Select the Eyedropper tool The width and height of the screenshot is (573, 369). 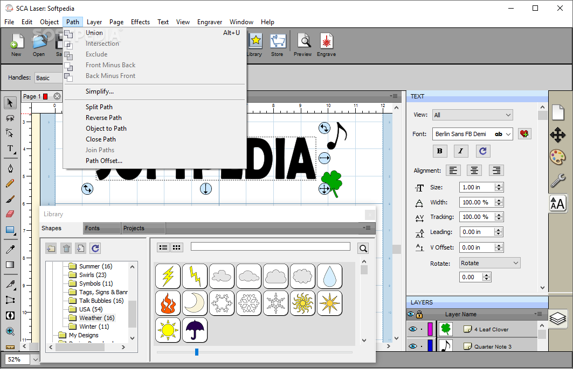point(10,249)
